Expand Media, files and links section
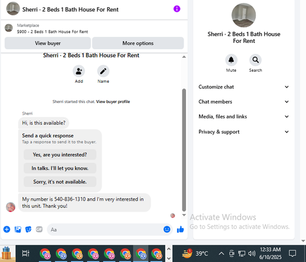This screenshot has height=262, width=306. pos(244,117)
